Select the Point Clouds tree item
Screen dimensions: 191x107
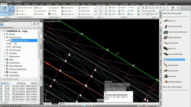pyautogui.click(x=15, y=50)
